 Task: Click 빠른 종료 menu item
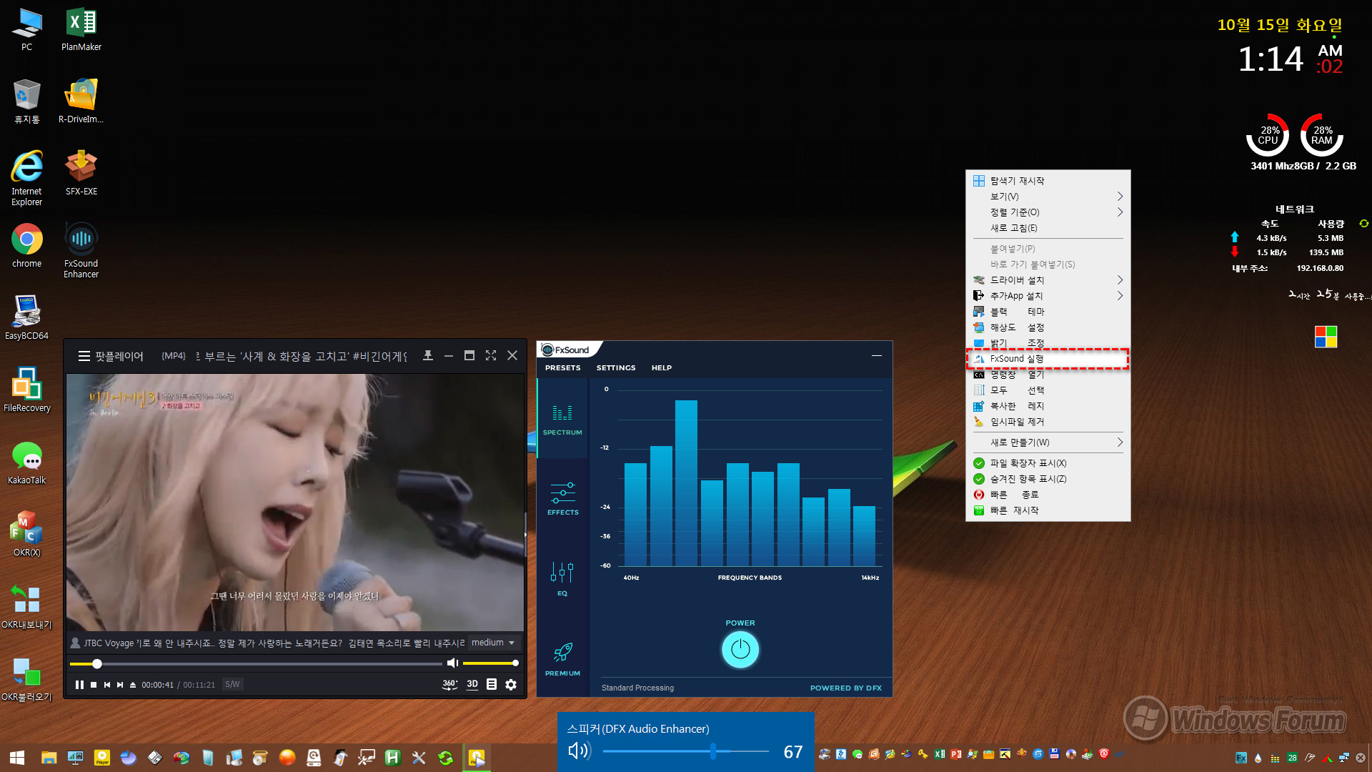pyautogui.click(x=1048, y=495)
